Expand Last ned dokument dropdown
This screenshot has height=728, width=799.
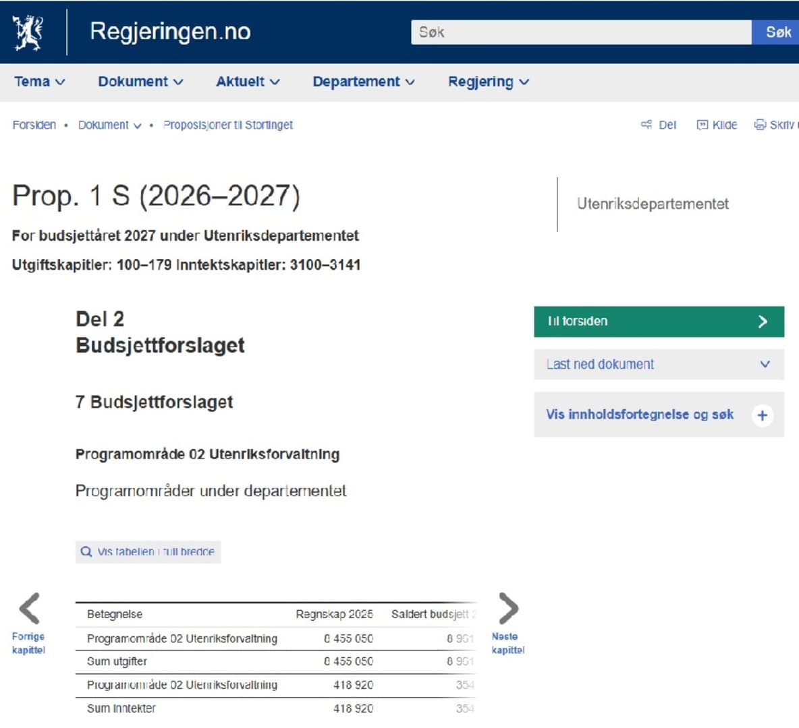659,364
